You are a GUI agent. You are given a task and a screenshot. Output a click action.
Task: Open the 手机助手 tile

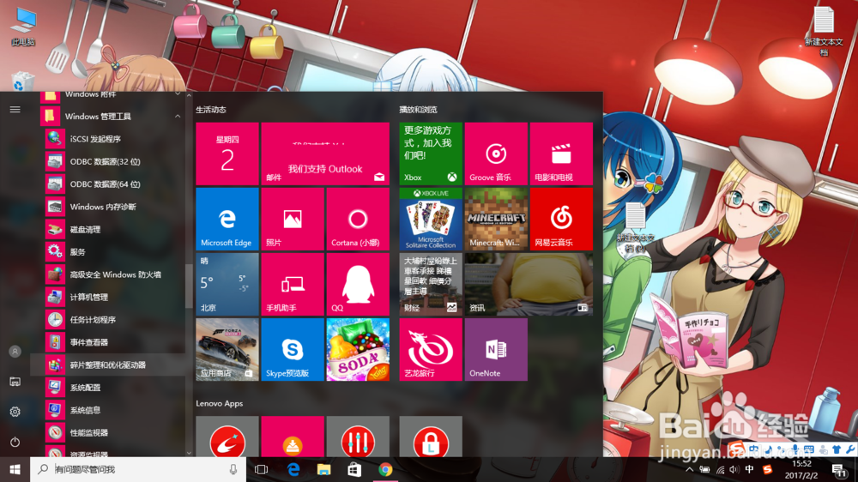click(293, 284)
